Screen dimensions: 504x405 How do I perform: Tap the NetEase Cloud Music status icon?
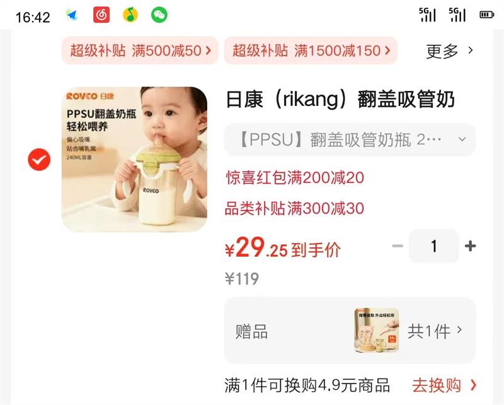[x=101, y=15]
